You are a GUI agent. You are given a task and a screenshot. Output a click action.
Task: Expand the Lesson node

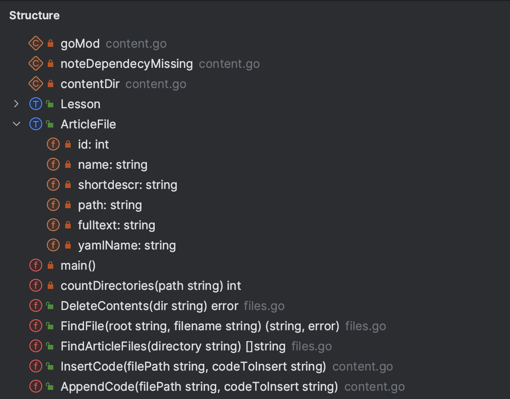(x=17, y=104)
